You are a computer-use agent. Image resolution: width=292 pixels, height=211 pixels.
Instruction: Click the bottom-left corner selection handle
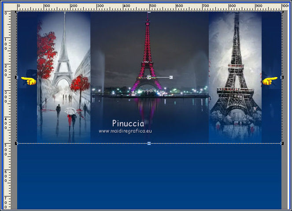tap(17, 143)
